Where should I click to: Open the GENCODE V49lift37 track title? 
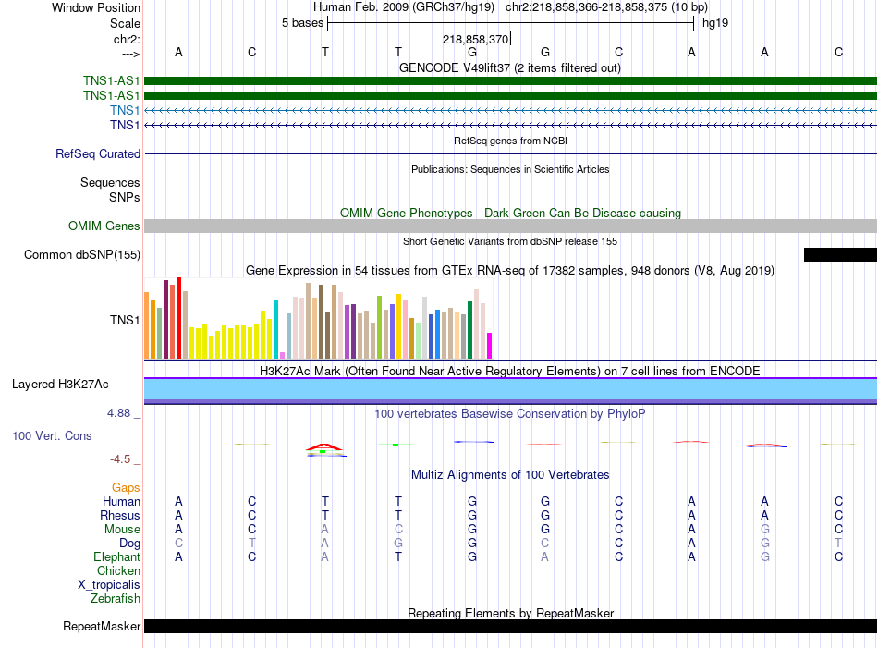[509, 67]
